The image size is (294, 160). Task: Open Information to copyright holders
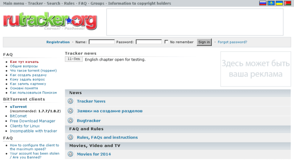tap(140, 3)
